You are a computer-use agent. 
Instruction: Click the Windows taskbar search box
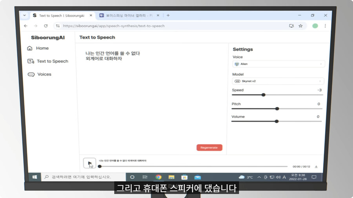click(x=83, y=177)
